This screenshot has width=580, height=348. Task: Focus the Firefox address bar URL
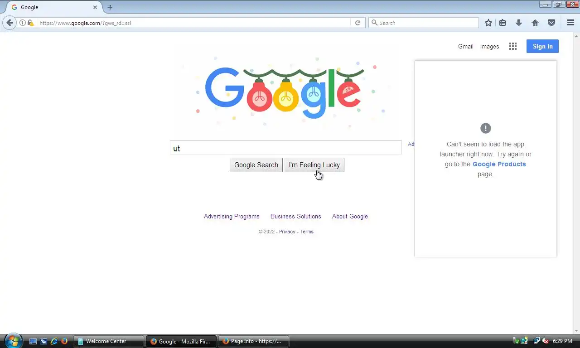pyautogui.click(x=194, y=23)
